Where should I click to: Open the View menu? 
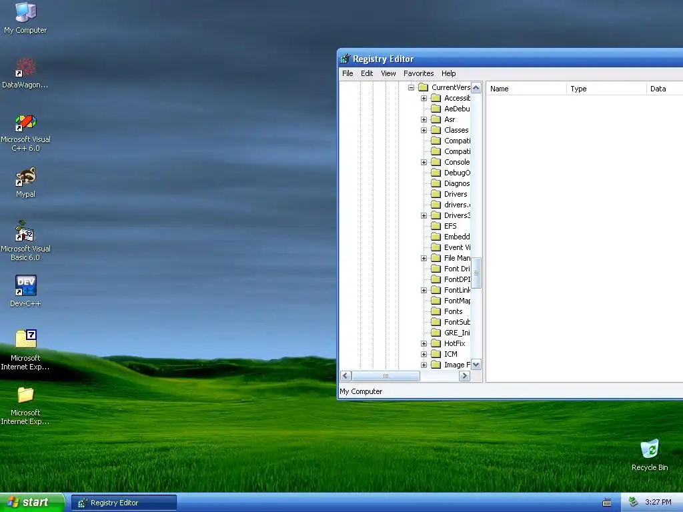click(x=388, y=73)
